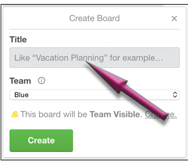The image size is (188, 164).
Task: Click the bold Team Visible text
Action: [116, 114]
